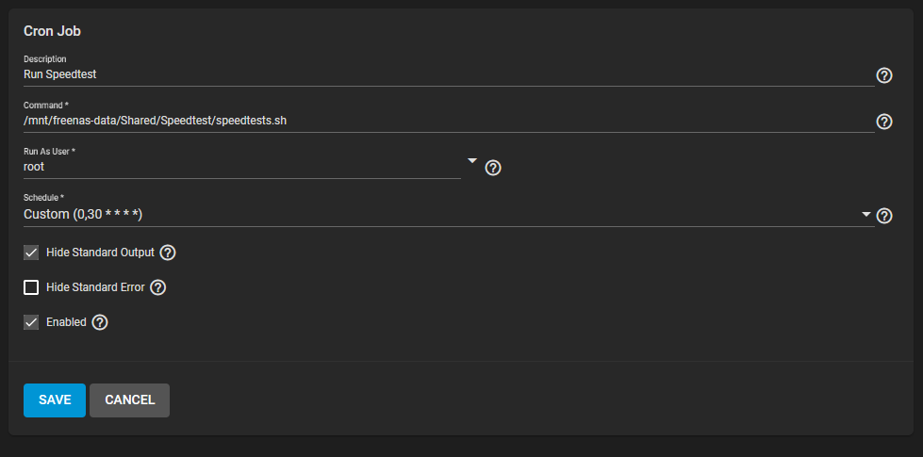The width and height of the screenshot is (923, 457).
Task: Disable the cron job via Enabled checkbox
Action: tap(31, 322)
